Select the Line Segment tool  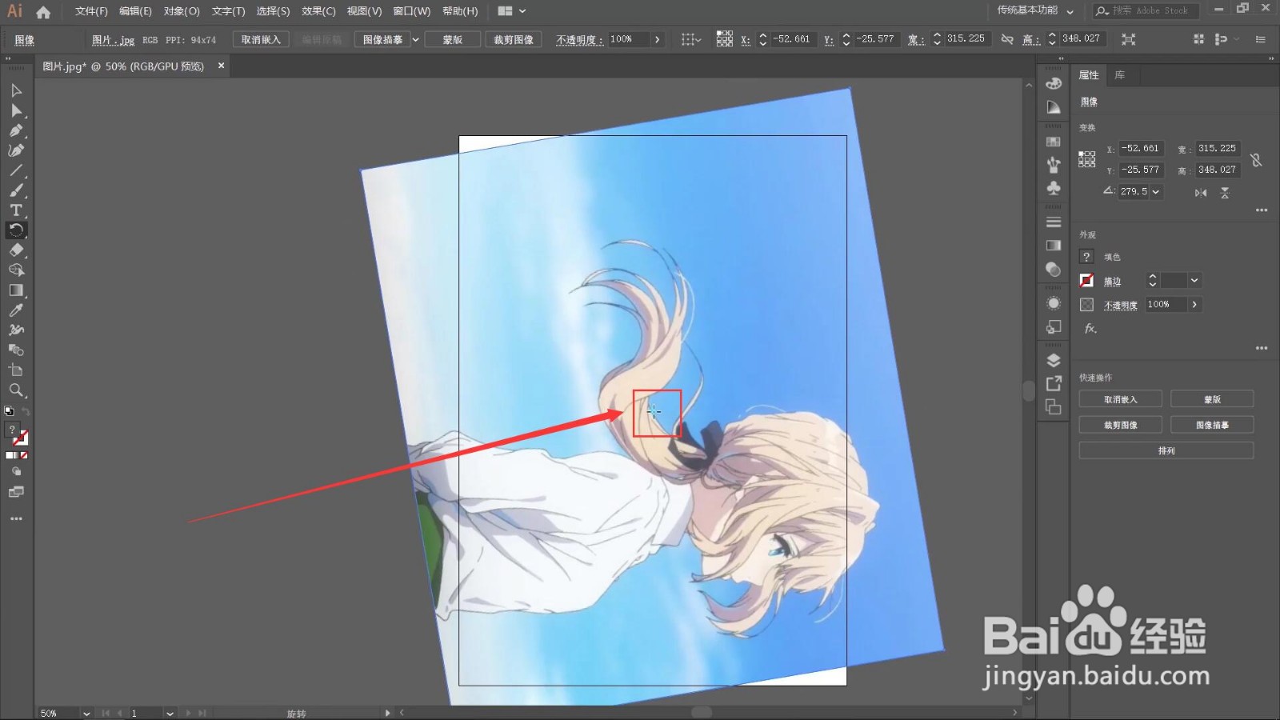(16, 170)
